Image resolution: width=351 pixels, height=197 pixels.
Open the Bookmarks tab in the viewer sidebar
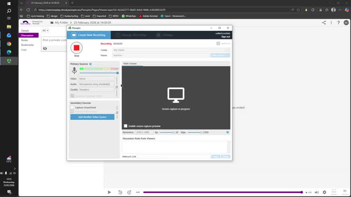[28, 45]
